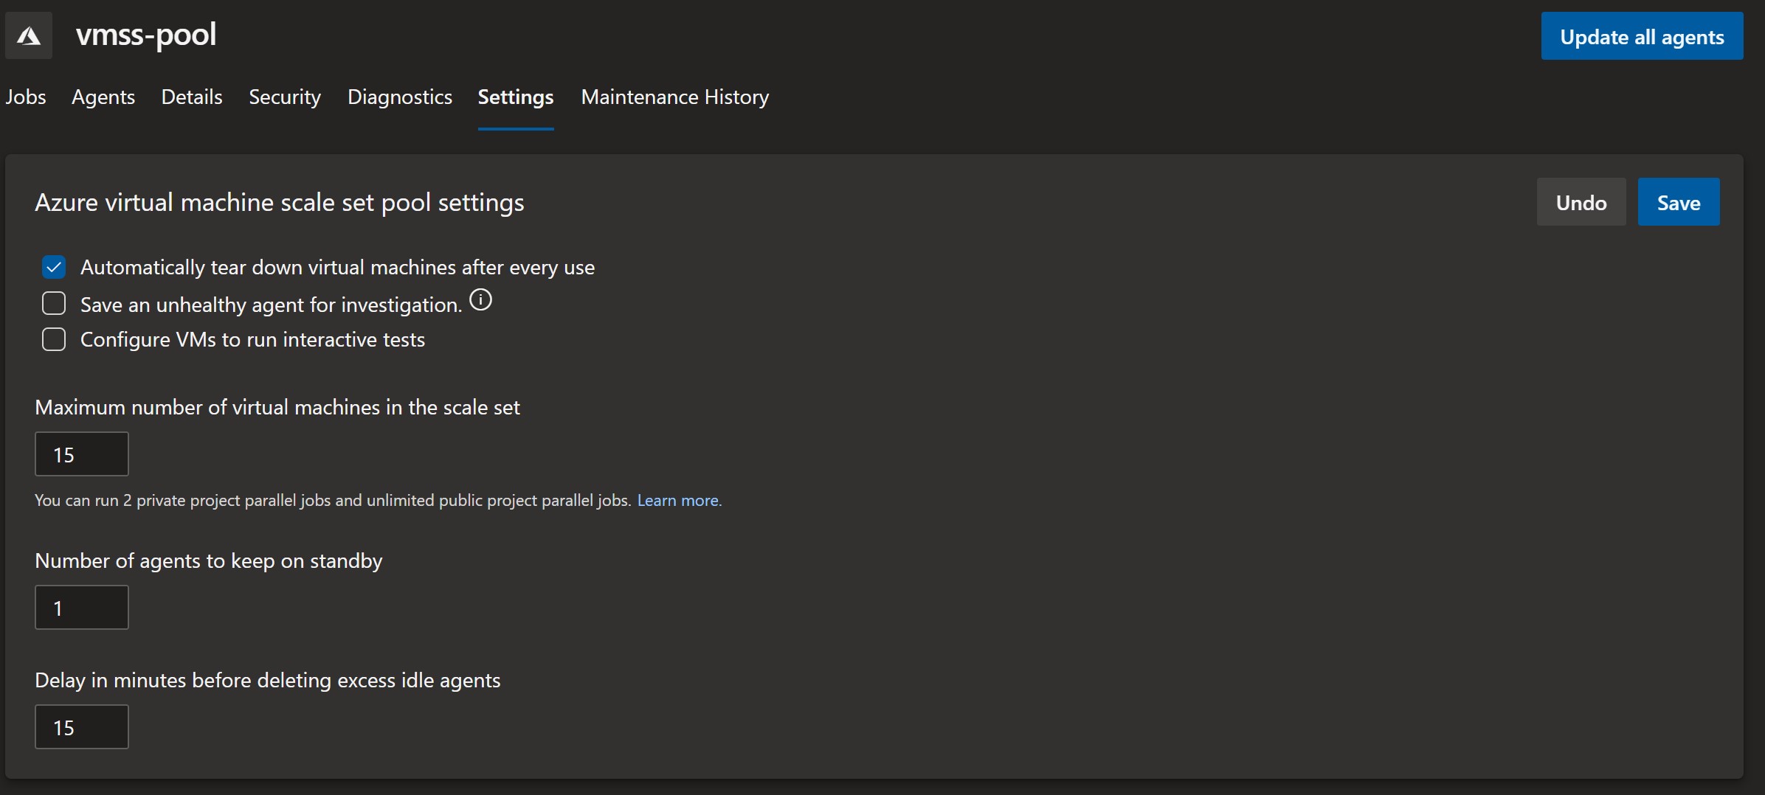
Task: Click the vmss-pool title text
Action: tap(146, 35)
